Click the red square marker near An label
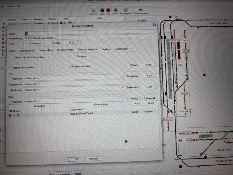 point(170,17)
